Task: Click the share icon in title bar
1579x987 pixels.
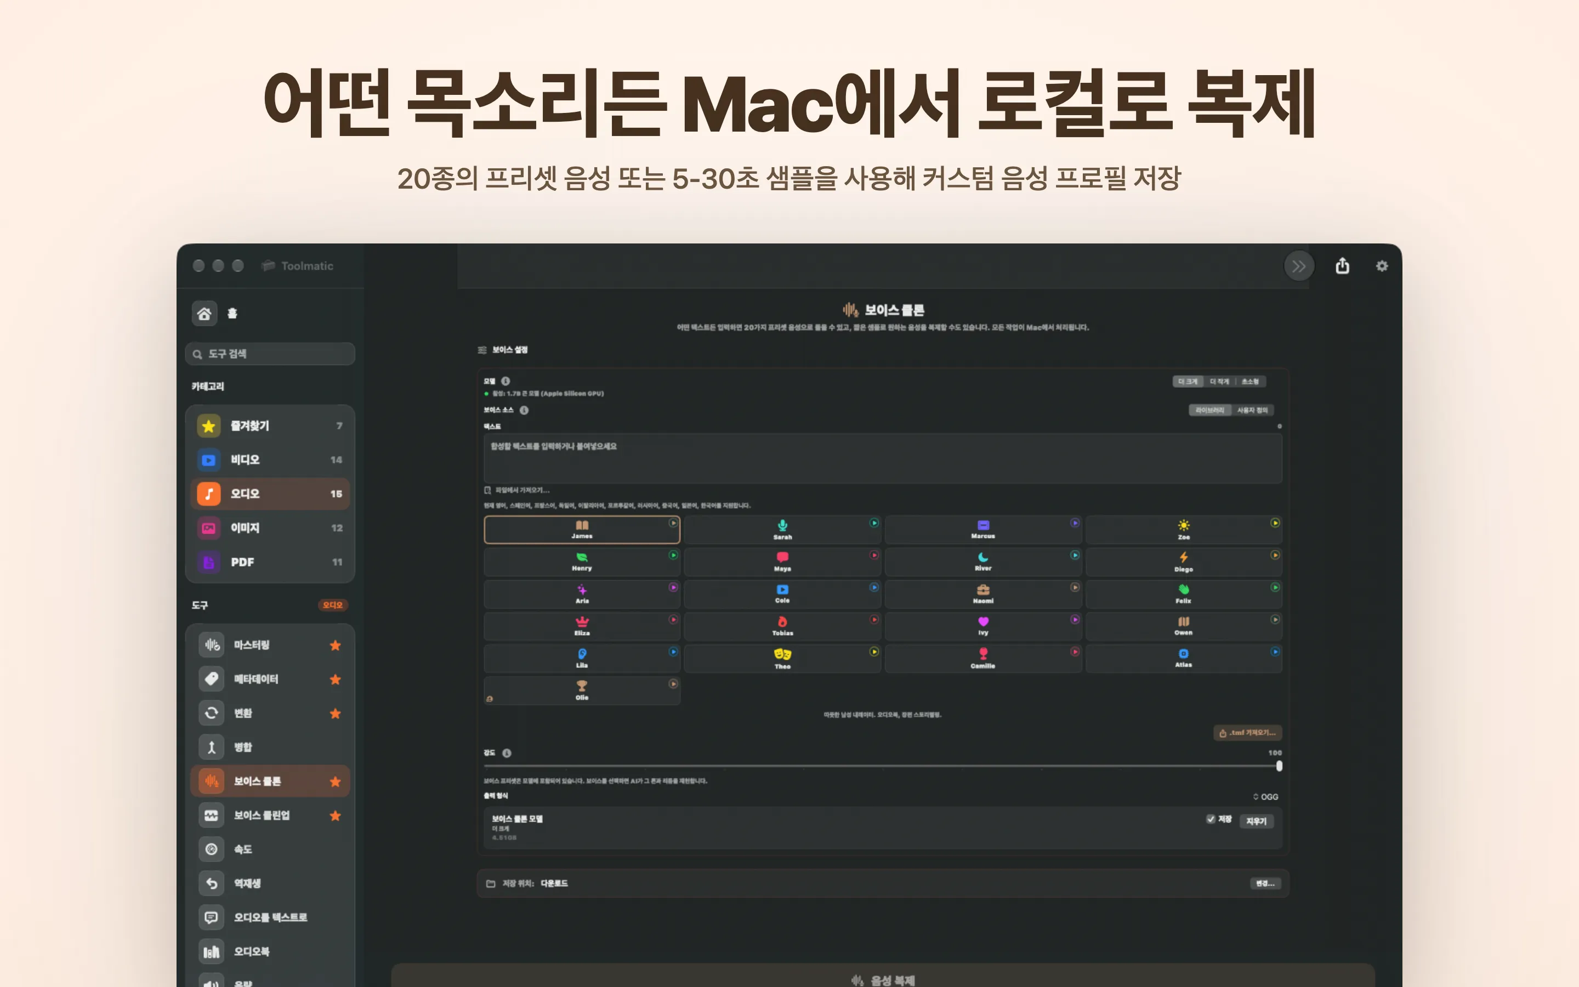Action: pyautogui.click(x=1342, y=266)
